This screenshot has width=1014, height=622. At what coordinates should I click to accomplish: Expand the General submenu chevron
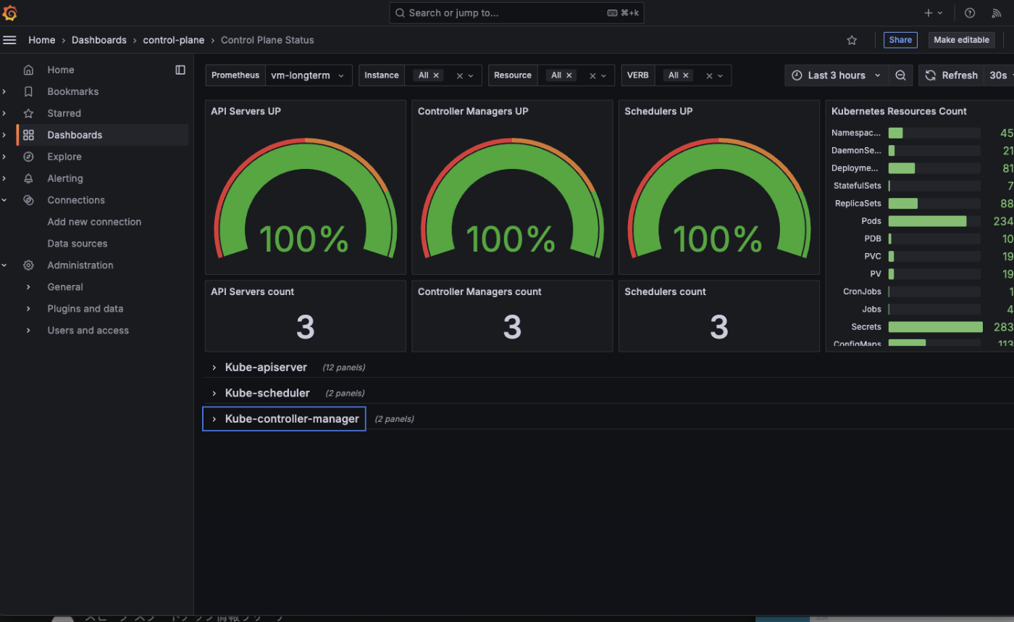point(28,287)
